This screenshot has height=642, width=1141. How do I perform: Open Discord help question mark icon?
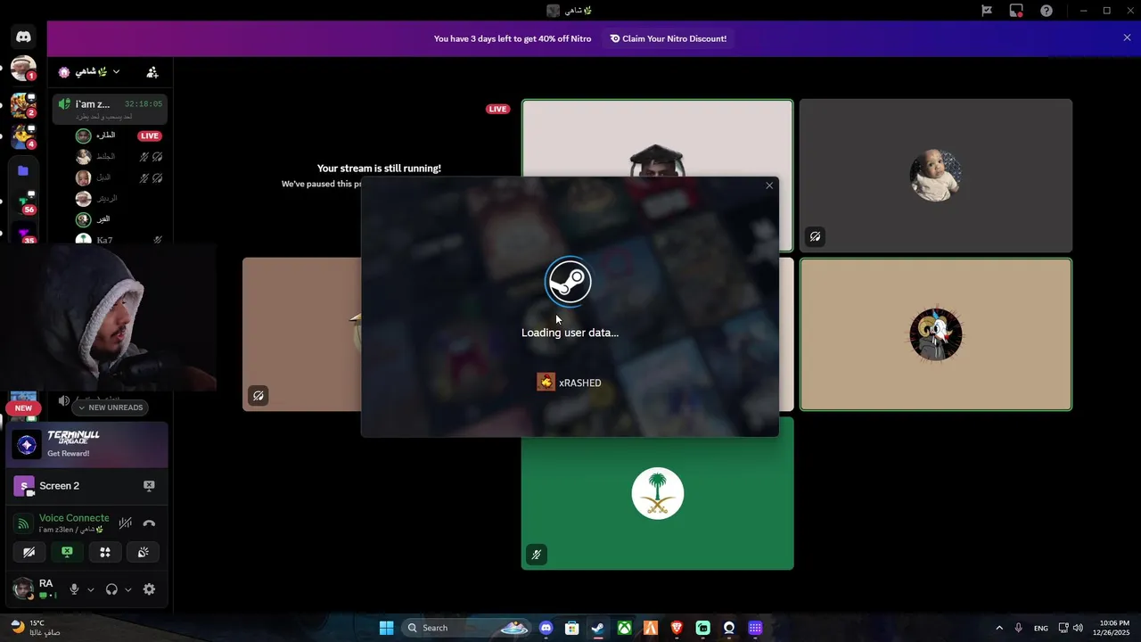coord(1047,11)
